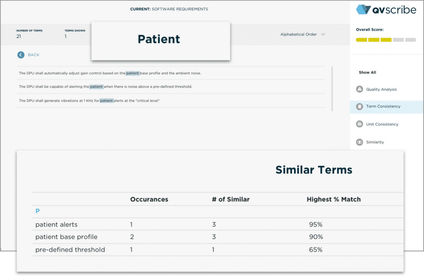Click the Unit Consistency icon
Viewport: 424px width, 276px height.
[360, 124]
